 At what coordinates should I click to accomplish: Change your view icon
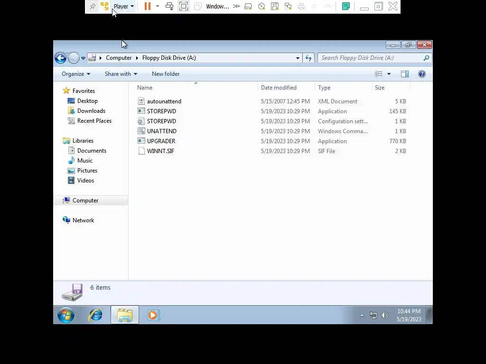(x=378, y=74)
